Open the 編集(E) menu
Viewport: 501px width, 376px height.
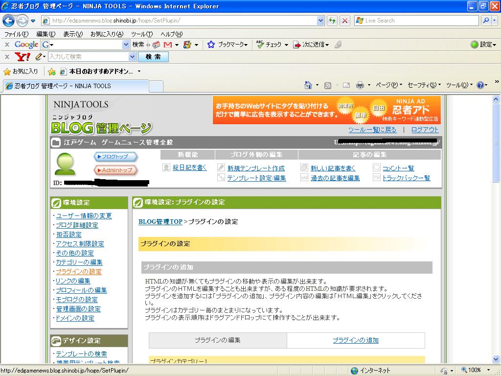(46, 34)
